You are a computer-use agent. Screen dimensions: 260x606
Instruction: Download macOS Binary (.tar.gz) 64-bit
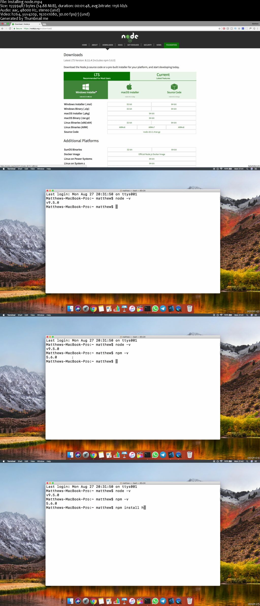point(152,118)
